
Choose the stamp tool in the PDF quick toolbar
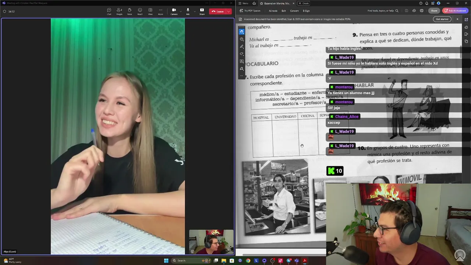coord(242,68)
